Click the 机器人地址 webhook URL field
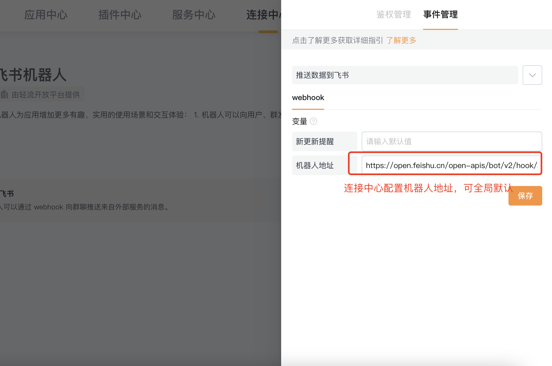Image resolution: width=552 pixels, height=366 pixels. tap(452, 165)
